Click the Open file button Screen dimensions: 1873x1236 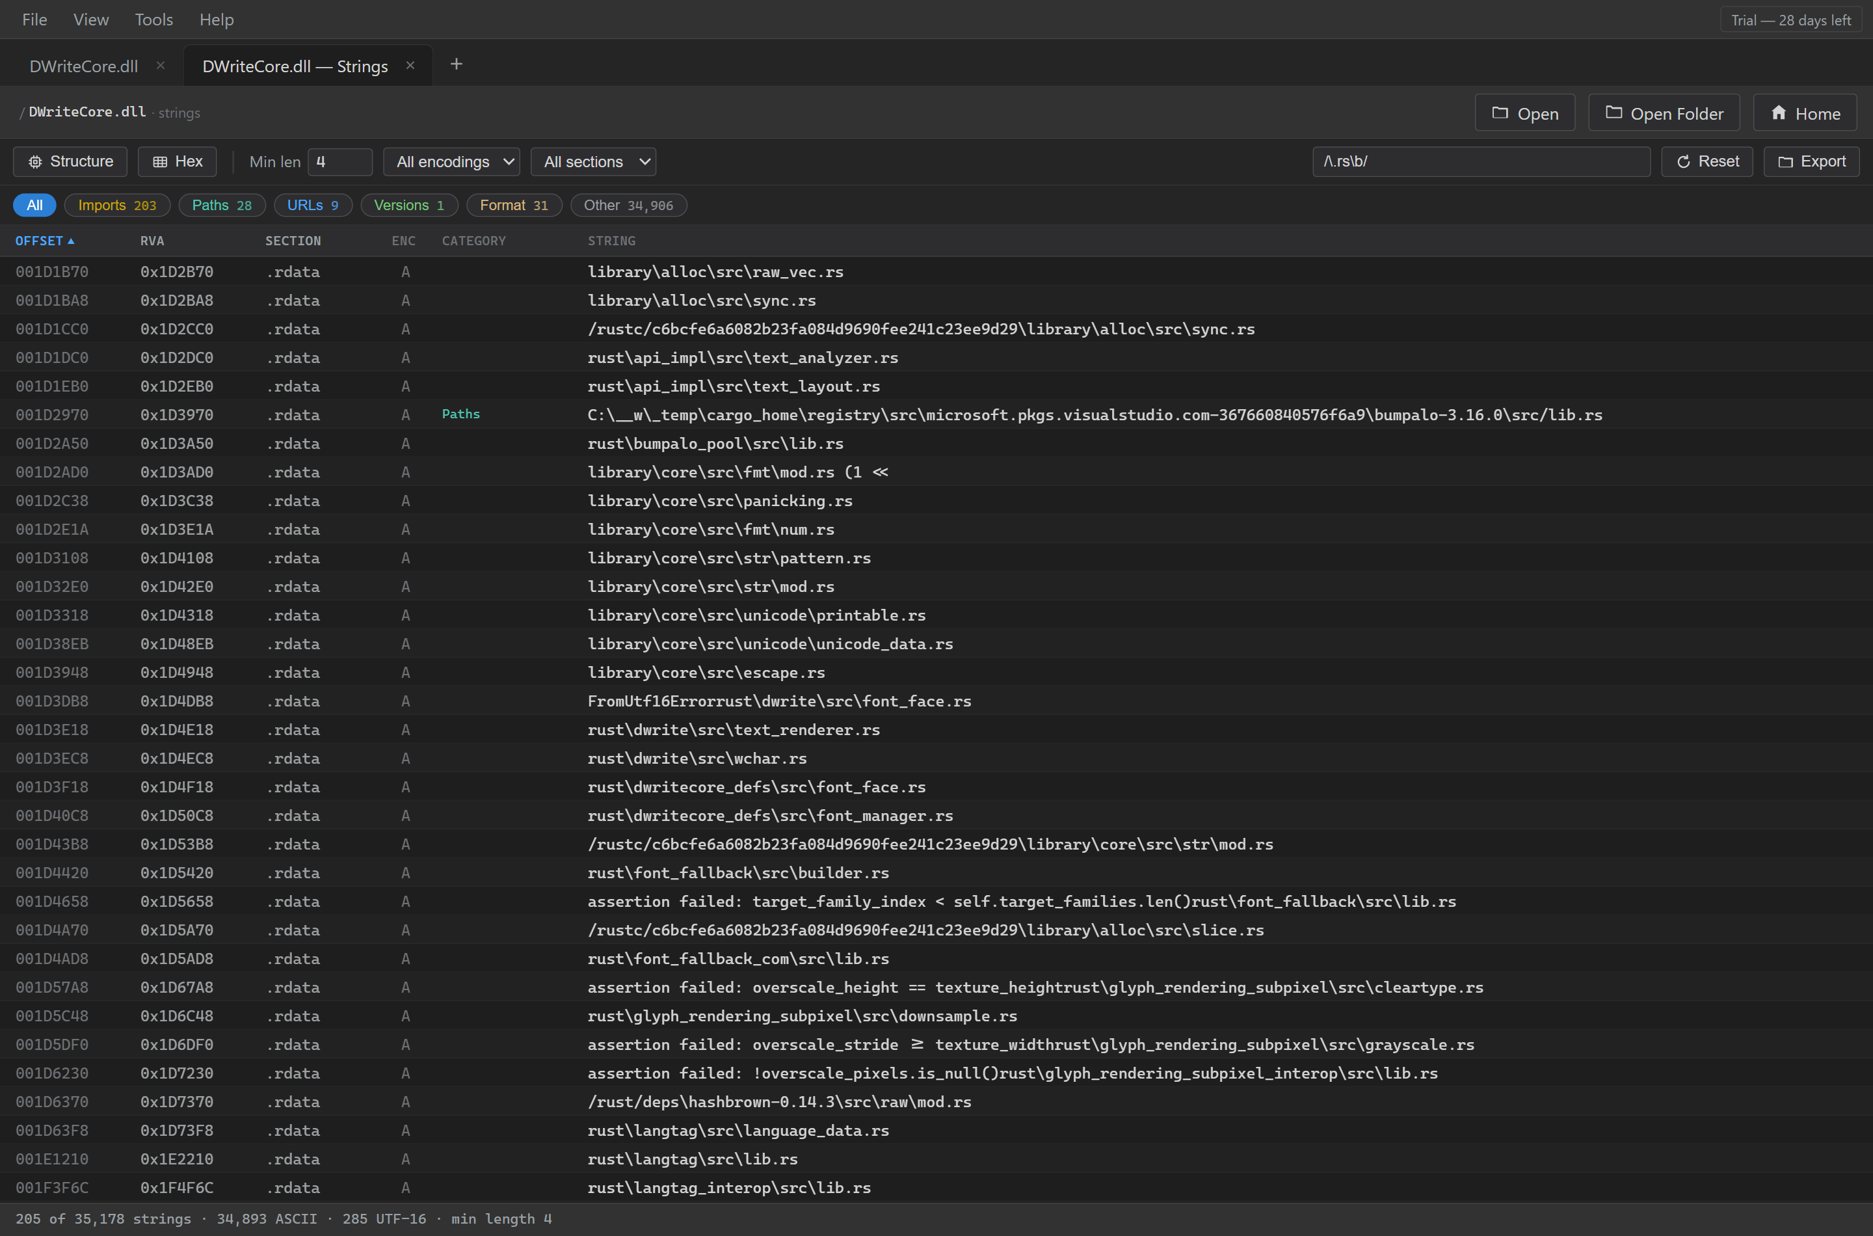(1524, 113)
